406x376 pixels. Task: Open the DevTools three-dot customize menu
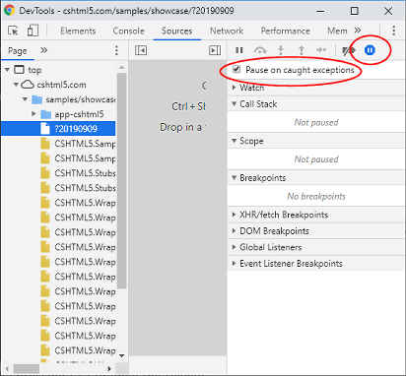[393, 31]
